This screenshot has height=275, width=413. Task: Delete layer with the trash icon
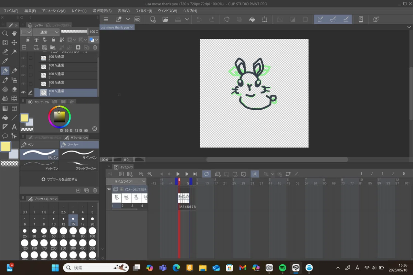(x=95, y=47)
